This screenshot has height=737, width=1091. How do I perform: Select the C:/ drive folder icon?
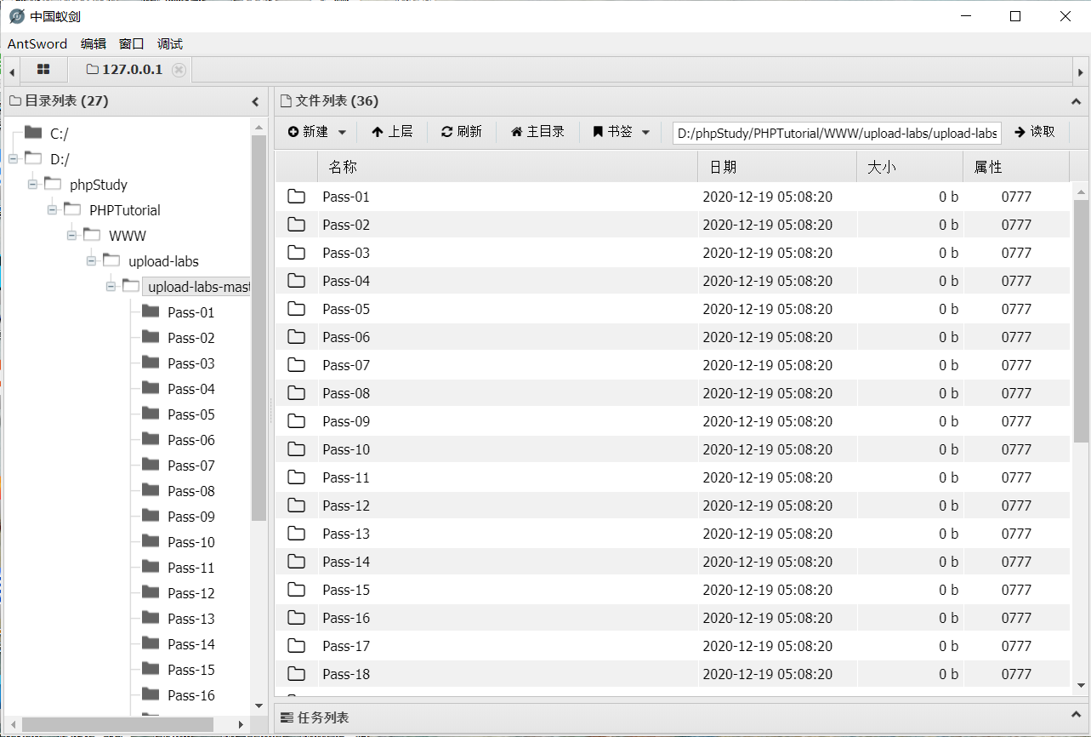33,133
